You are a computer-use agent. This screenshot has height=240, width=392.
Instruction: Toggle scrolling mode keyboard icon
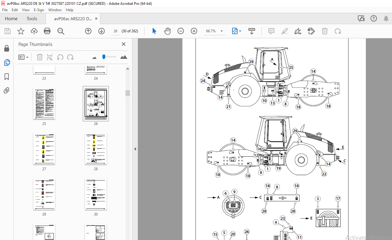251,31
